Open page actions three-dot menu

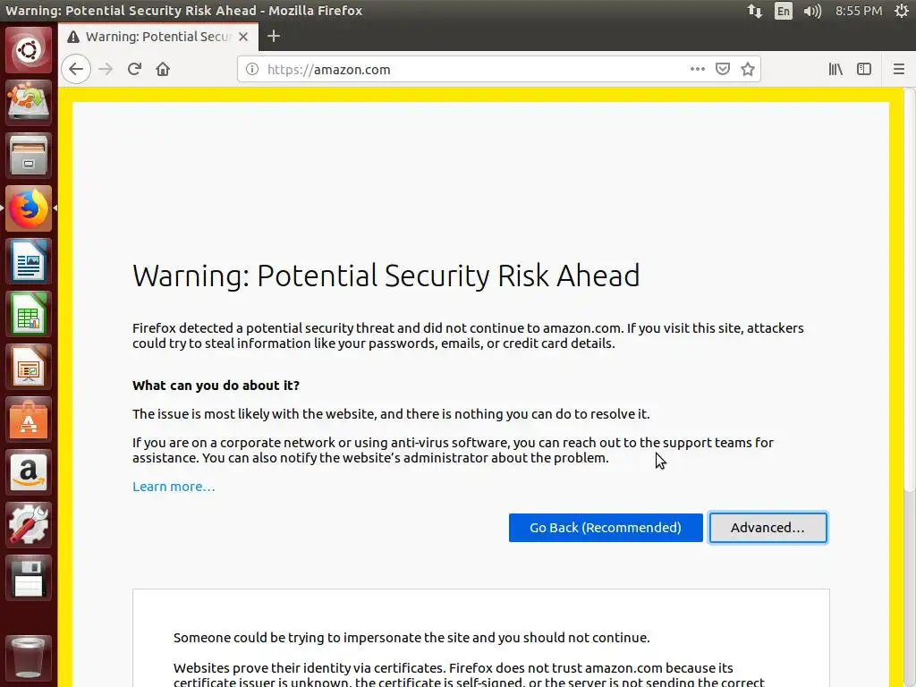point(698,69)
